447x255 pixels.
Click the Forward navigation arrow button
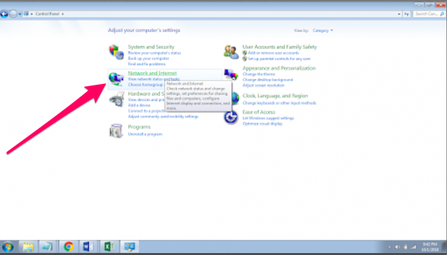coord(13,14)
